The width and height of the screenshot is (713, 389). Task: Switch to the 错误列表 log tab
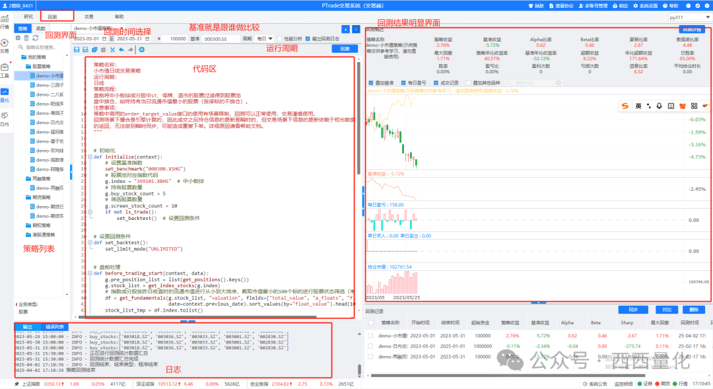(55, 327)
